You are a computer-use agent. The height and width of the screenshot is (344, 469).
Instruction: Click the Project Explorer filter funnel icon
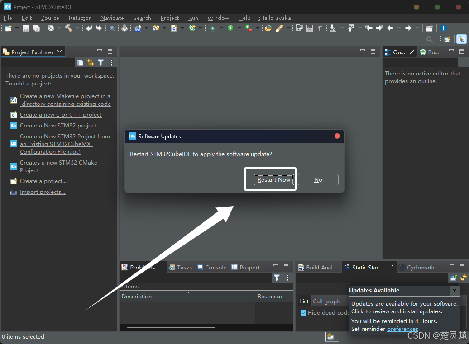101,62
